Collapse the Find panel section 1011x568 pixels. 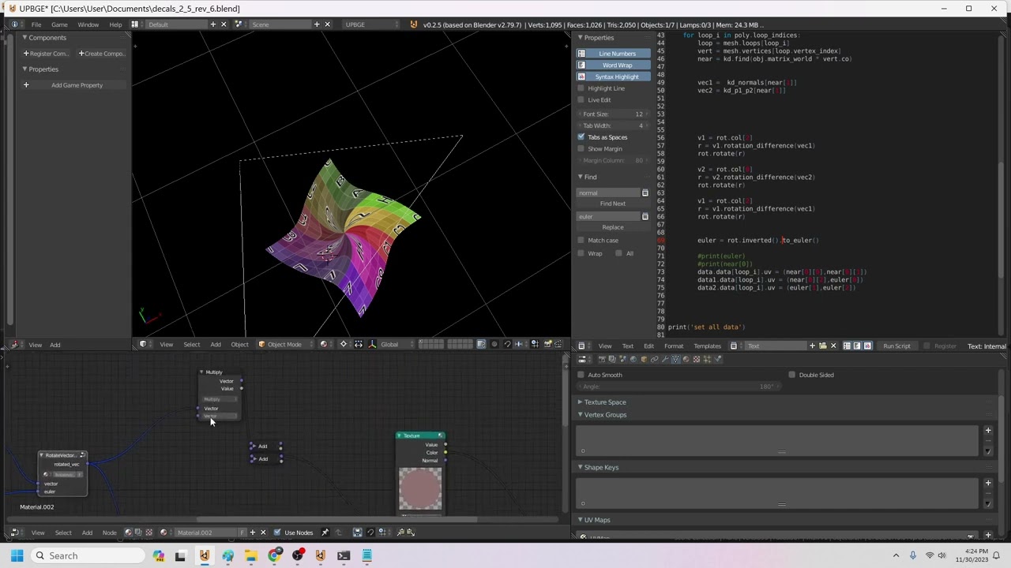[581, 177]
